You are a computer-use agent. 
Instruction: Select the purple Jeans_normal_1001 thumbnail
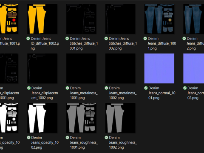click(x=159, y=68)
